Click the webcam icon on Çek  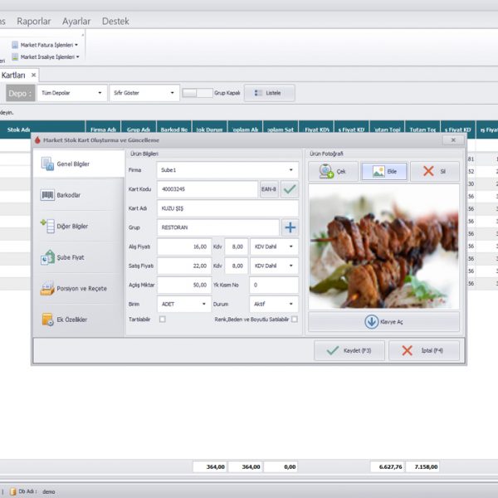(x=326, y=171)
